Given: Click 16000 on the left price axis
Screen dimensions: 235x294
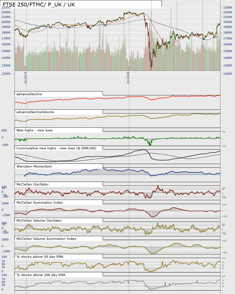Looking at the screenshot, I should (6, 44).
